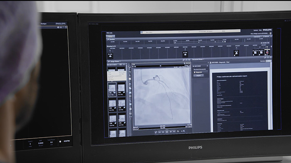
Task: Click the bottom round icon in the vertical image toolbar
Action: [x=131, y=113]
